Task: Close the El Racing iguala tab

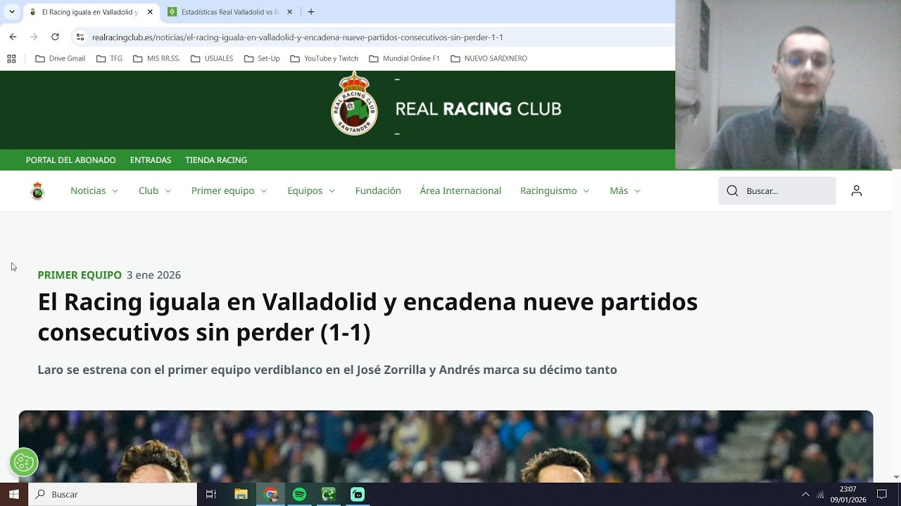Action: pos(151,12)
